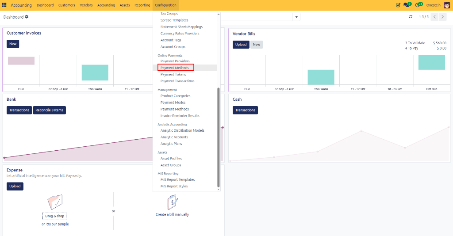Click the This Week bar in Customer Invoices

pyautogui.click(x=95, y=72)
